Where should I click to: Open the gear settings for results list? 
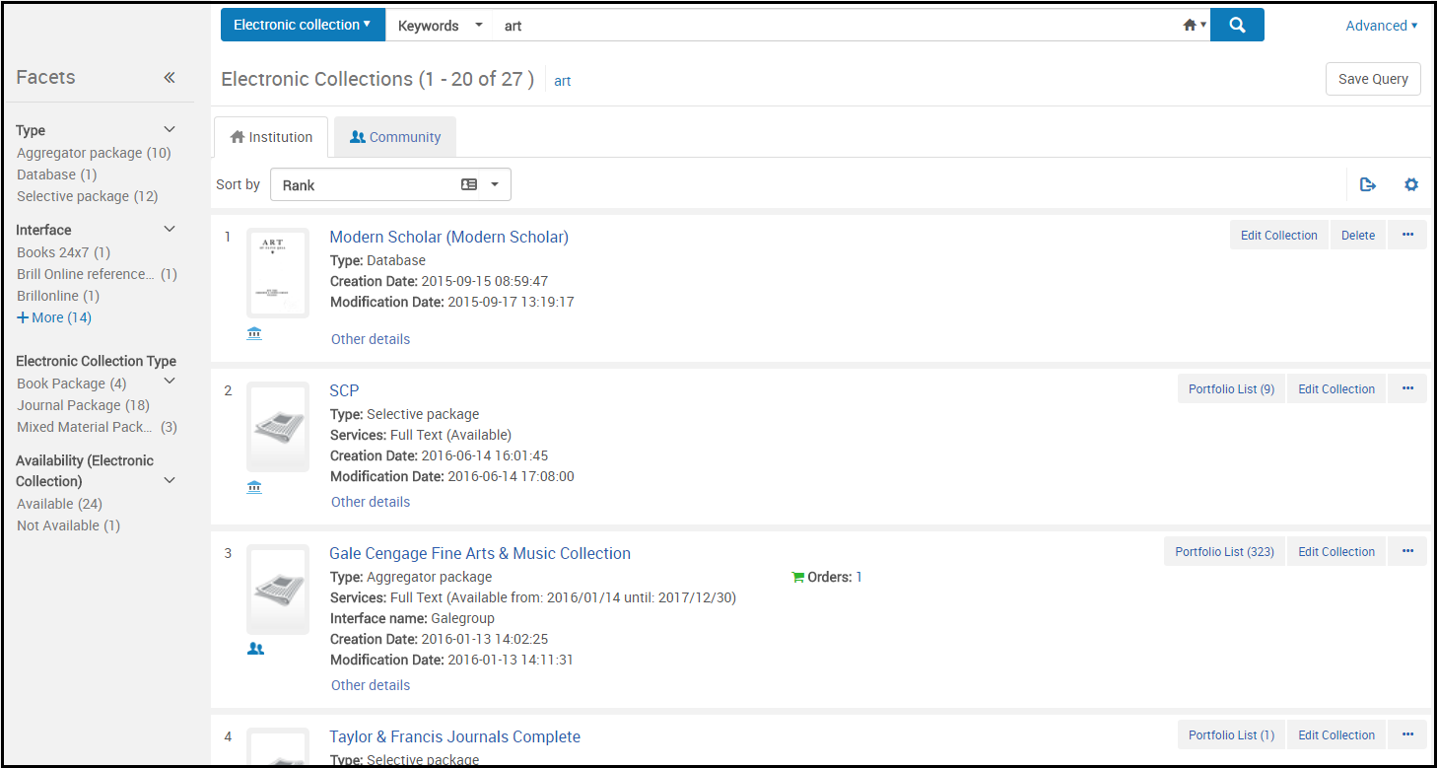1411,184
